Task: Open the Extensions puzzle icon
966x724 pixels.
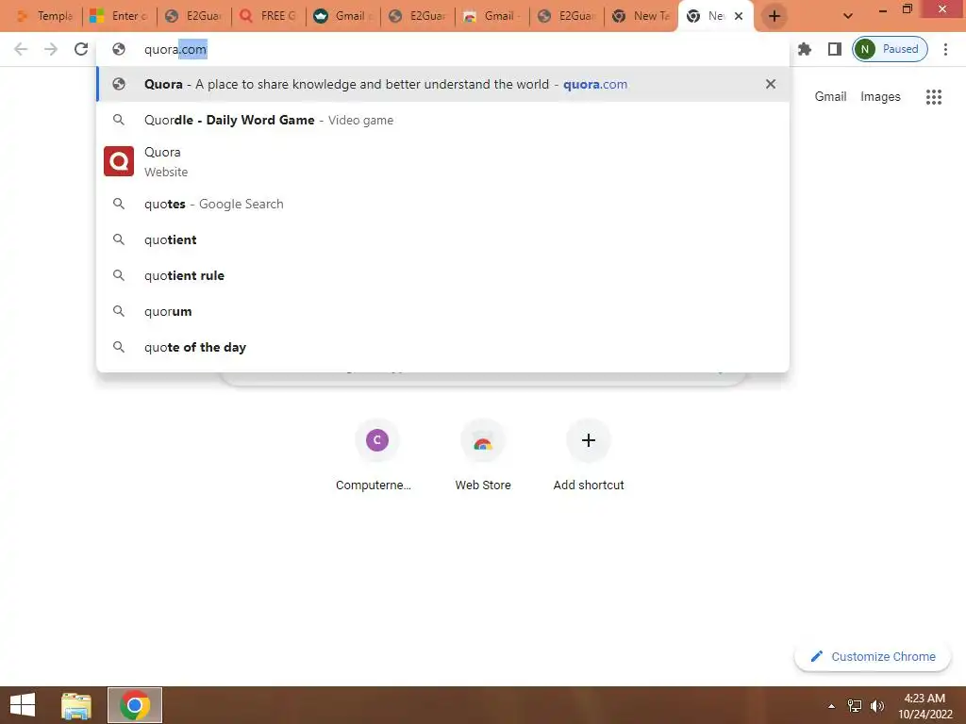Action: point(805,49)
